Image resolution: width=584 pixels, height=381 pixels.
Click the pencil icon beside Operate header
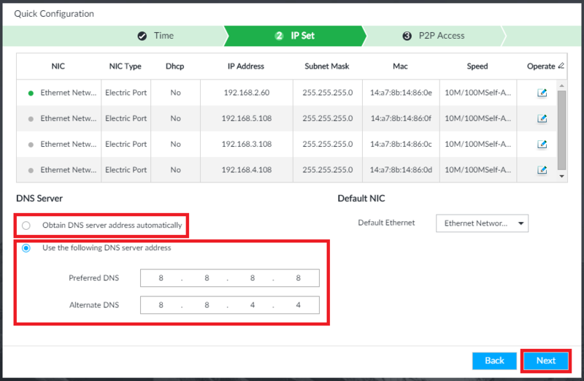(x=561, y=66)
